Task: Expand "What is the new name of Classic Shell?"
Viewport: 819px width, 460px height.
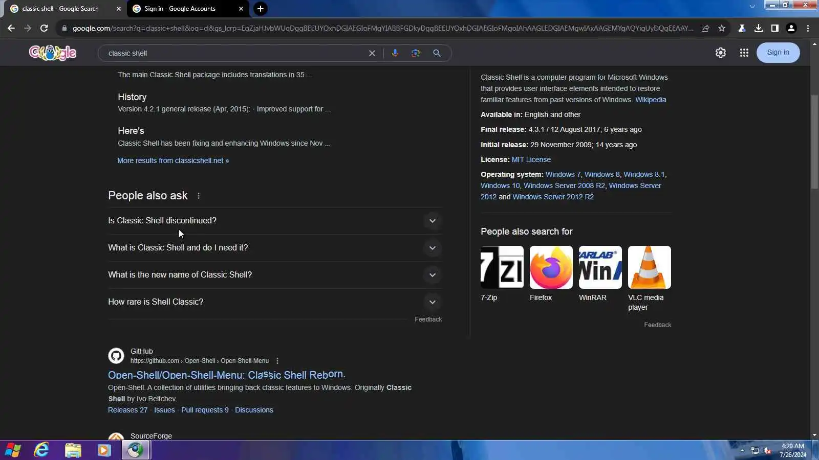Action: click(x=275, y=275)
